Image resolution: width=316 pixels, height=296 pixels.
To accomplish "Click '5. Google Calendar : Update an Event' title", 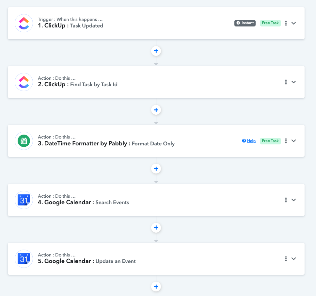I will point(87,261).
